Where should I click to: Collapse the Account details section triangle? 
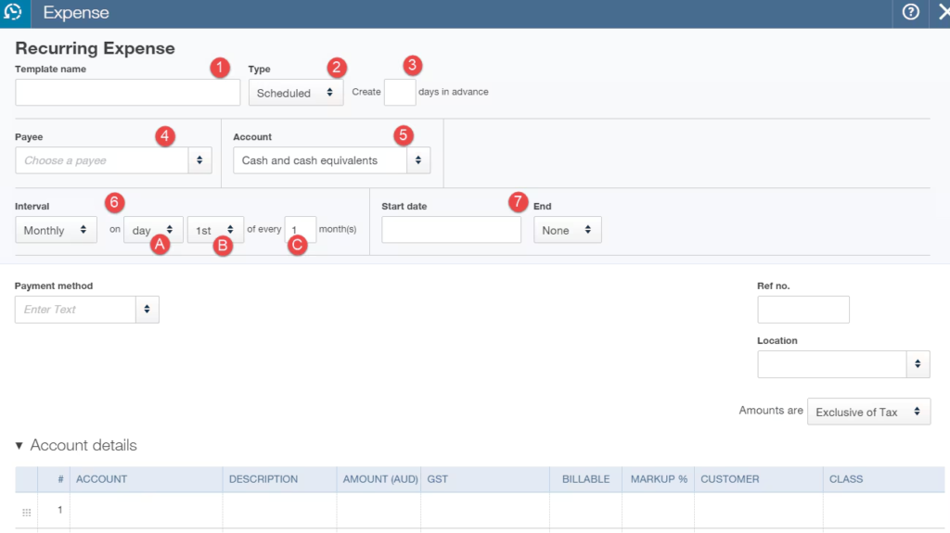coord(19,446)
